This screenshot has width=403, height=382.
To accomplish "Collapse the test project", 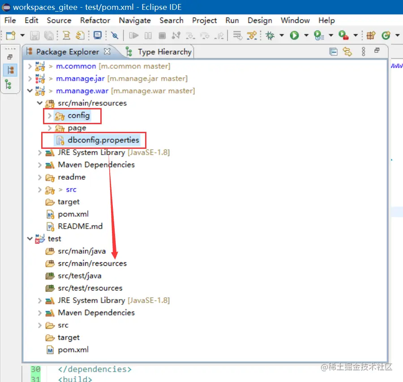I will tap(30, 239).
